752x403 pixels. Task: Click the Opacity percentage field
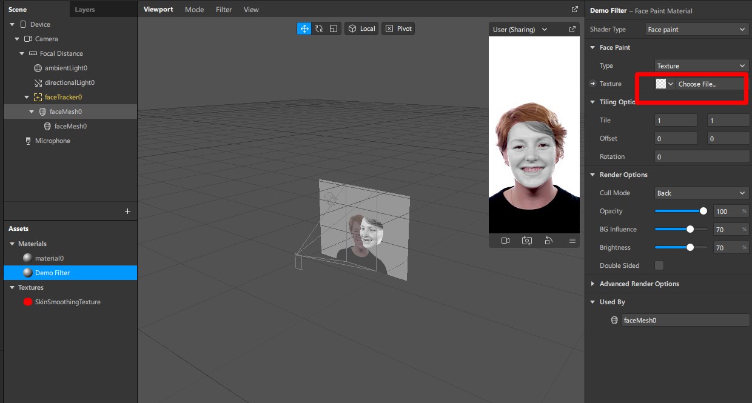[731, 211]
